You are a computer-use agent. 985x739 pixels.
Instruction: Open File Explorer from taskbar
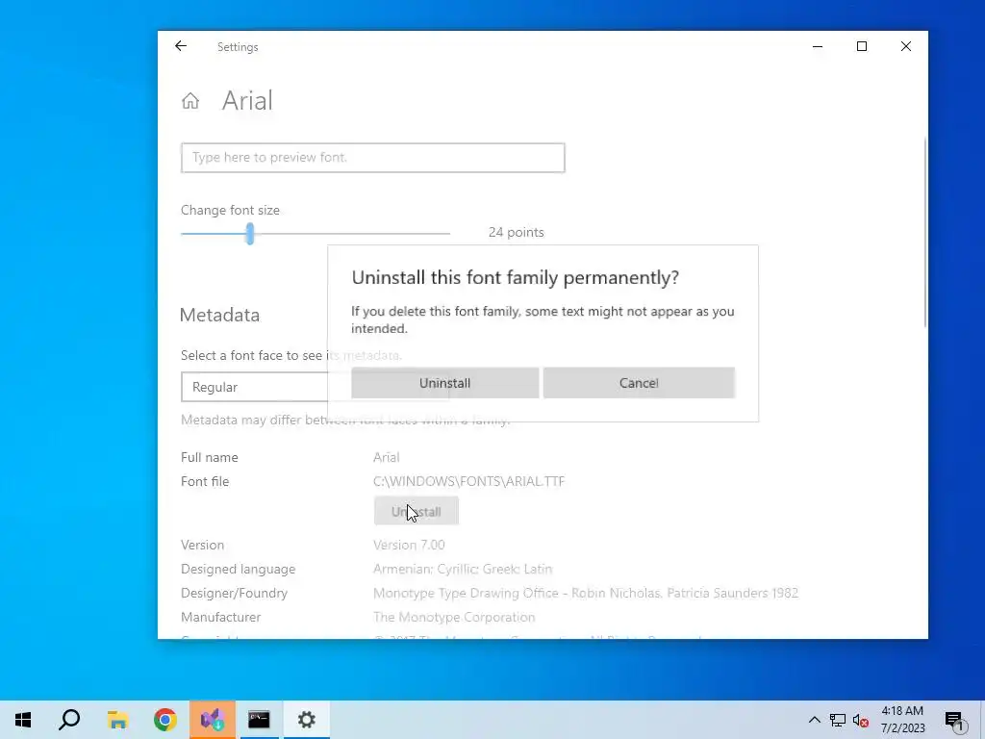coord(117,720)
